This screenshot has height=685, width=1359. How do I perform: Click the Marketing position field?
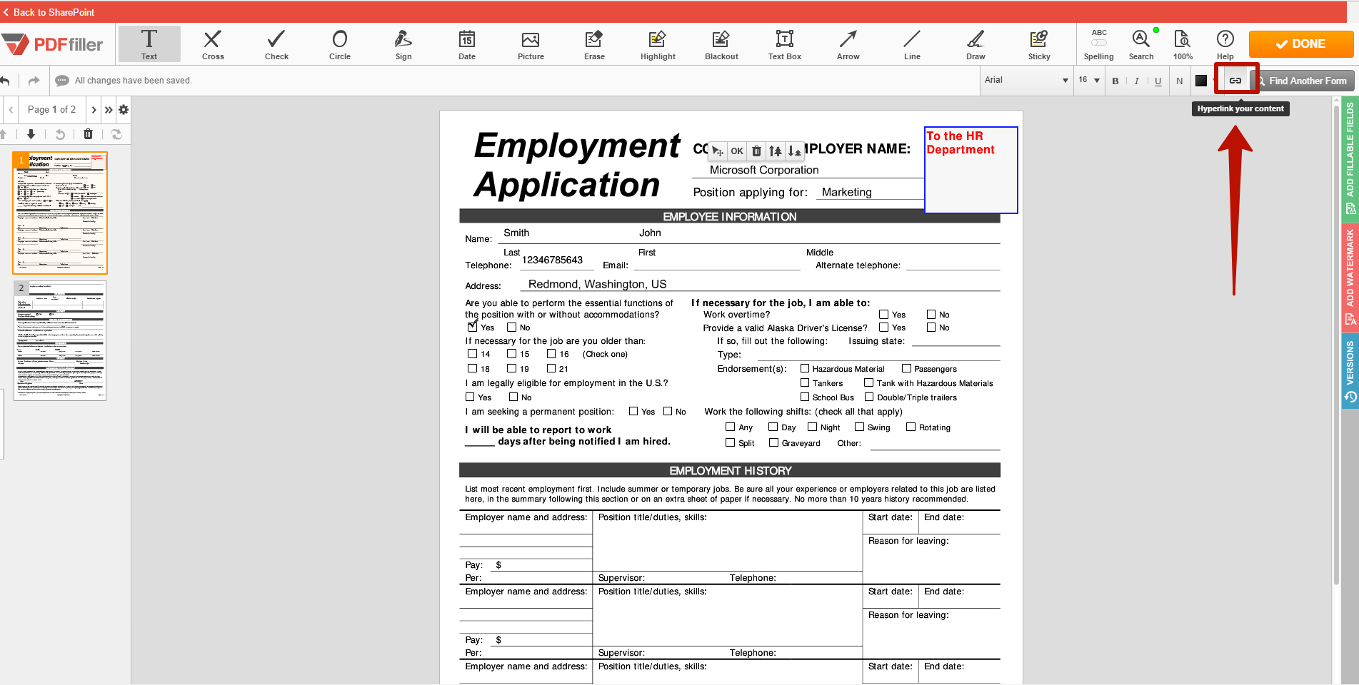tap(871, 192)
